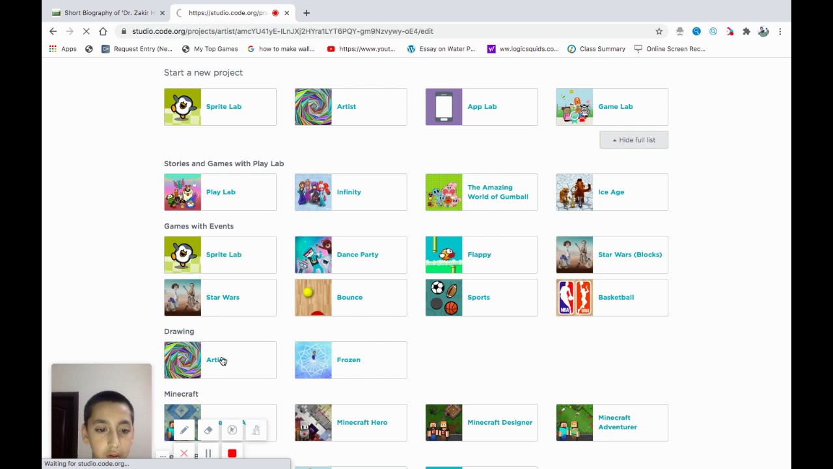Open the Apps bookmarks shortcut
This screenshot has height=469, width=833.
click(63, 49)
